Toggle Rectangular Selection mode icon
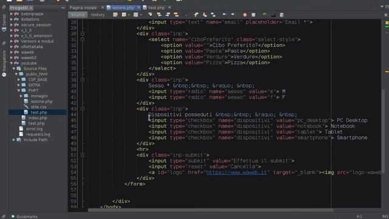The image size is (389, 219). pos(185,15)
